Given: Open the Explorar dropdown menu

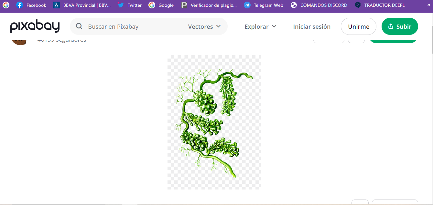Looking at the screenshot, I should [261, 26].
